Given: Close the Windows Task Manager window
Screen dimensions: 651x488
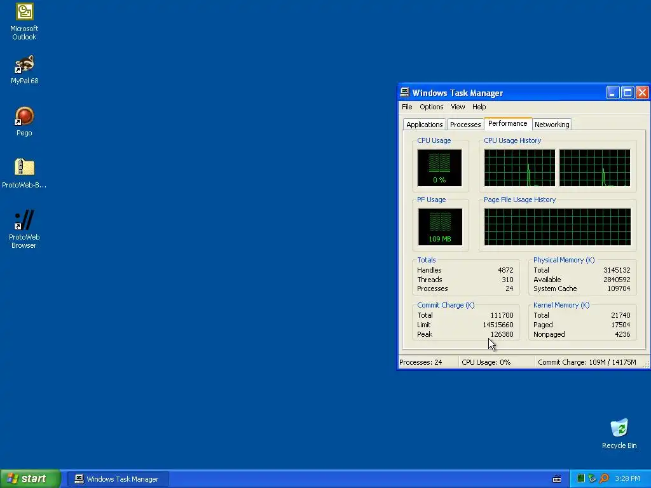Looking at the screenshot, I should point(642,93).
